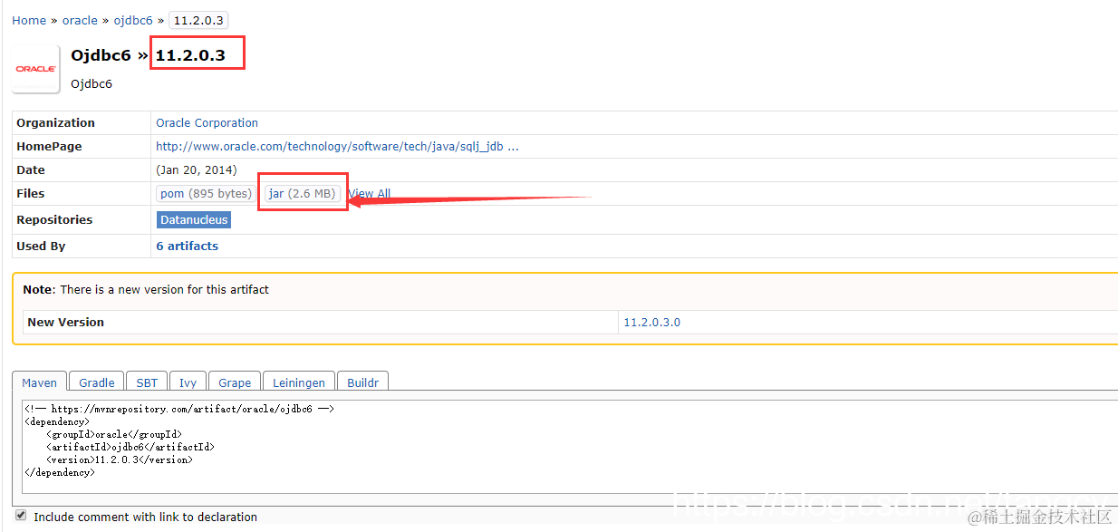Switch to the Ivy tab

click(188, 382)
